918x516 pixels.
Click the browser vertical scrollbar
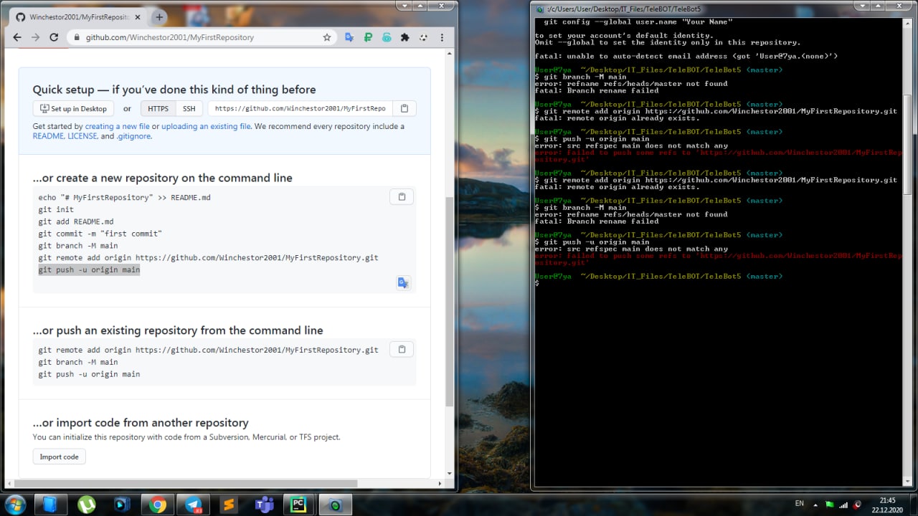click(450, 301)
